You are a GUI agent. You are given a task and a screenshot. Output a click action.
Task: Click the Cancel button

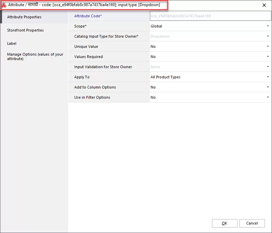click(x=252, y=223)
